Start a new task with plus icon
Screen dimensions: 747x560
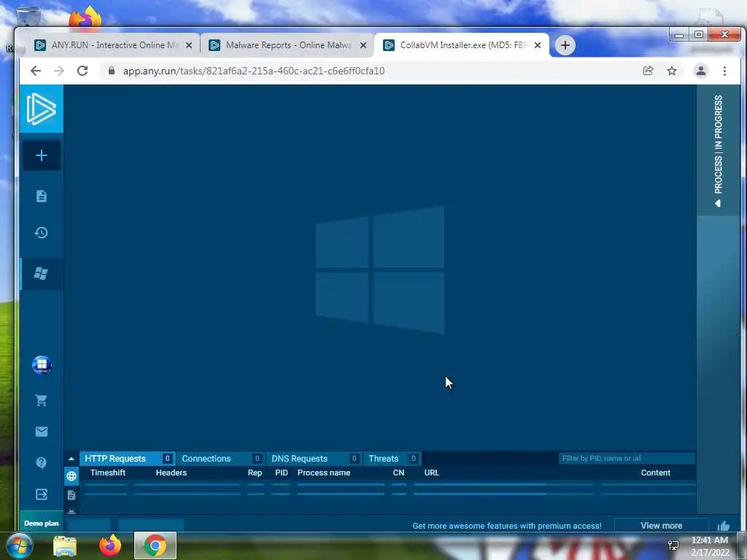coord(42,155)
